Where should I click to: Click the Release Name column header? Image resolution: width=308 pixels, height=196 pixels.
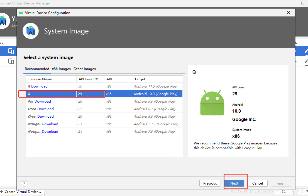(x=51, y=79)
